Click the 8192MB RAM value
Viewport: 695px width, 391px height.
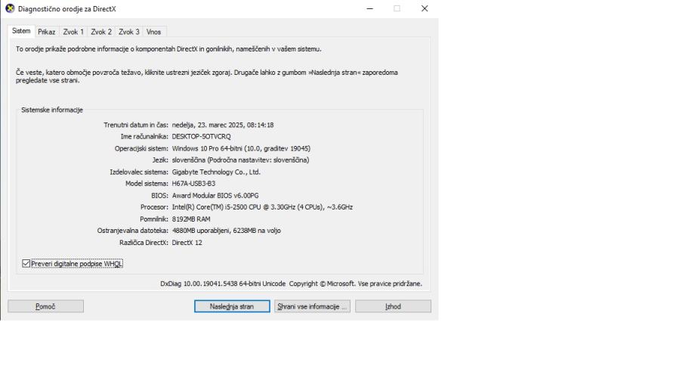click(191, 219)
